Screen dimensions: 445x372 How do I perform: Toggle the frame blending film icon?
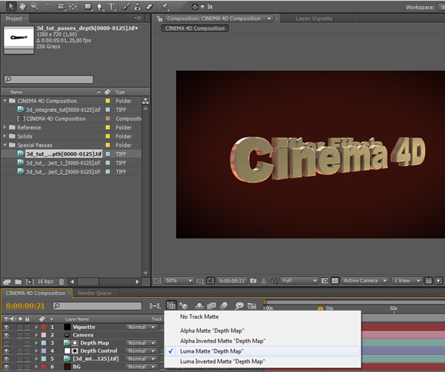tap(211, 305)
